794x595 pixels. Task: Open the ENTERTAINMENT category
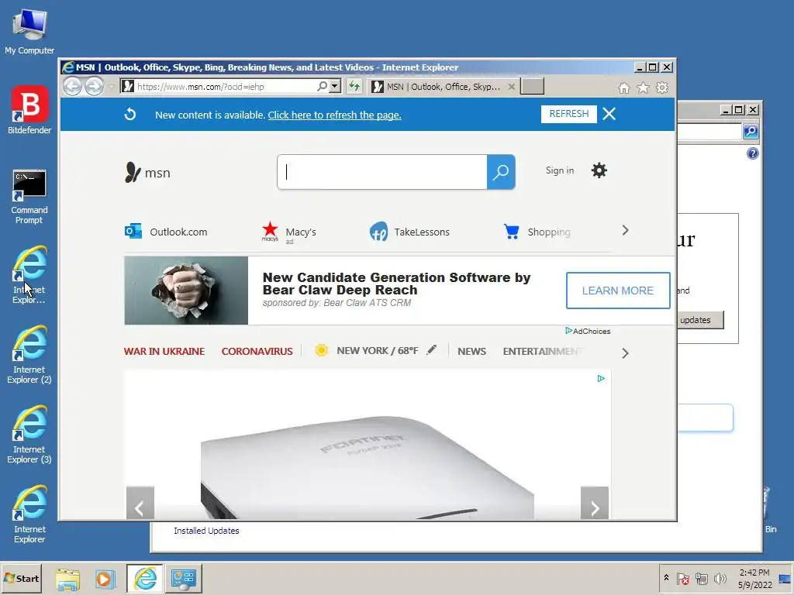(543, 351)
